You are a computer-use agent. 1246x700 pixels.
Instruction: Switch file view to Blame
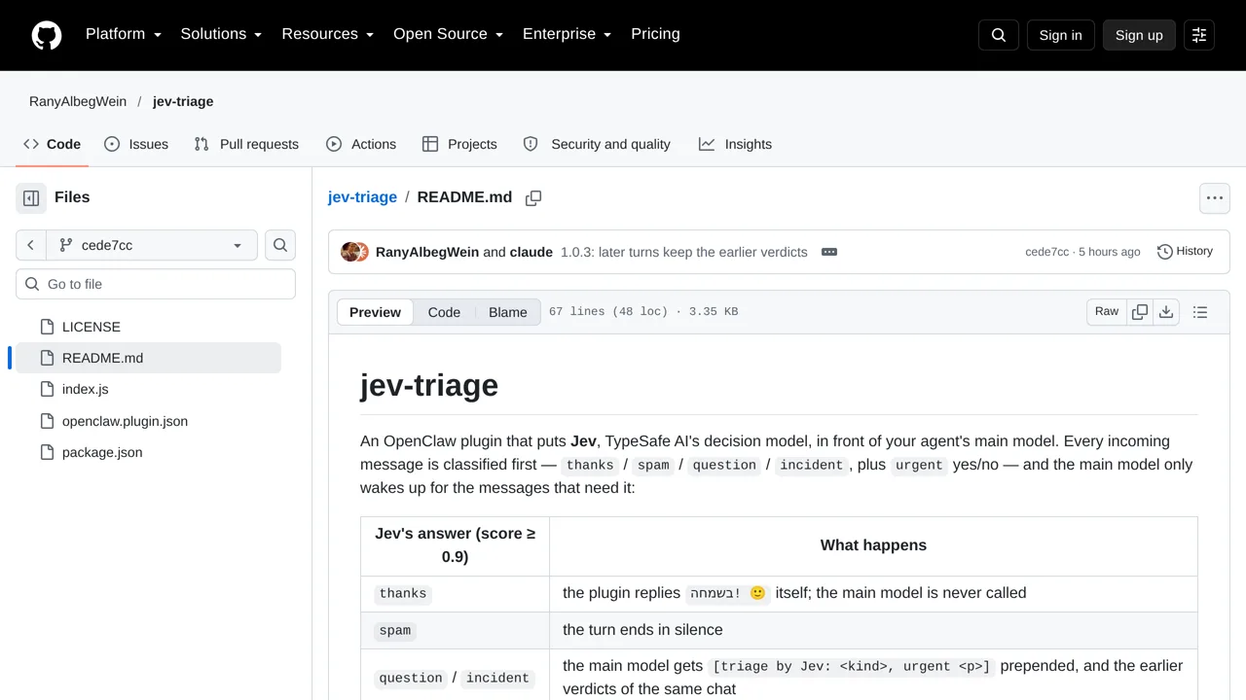(508, 312)
